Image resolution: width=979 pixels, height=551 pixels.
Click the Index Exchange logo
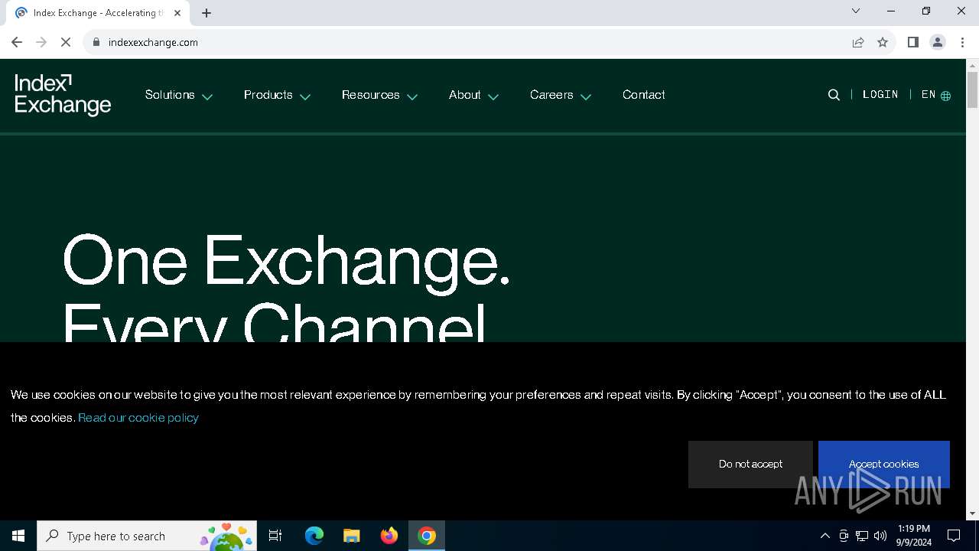[63, 95]
